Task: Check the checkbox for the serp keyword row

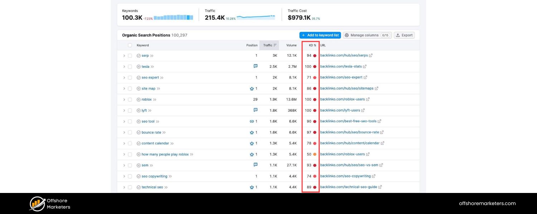Action: 130,55
